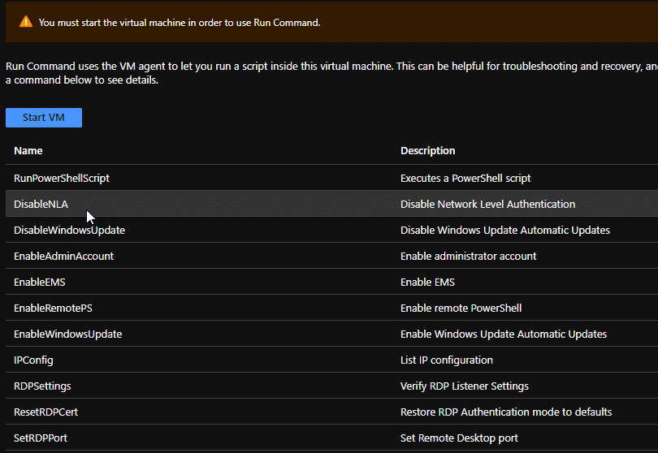658x453 pixels.
Task: Click the 'Enable EMS' description cell
Action: (x=427, y=283)
